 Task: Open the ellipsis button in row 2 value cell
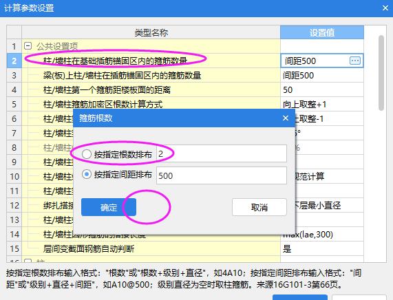coord(355,61)
